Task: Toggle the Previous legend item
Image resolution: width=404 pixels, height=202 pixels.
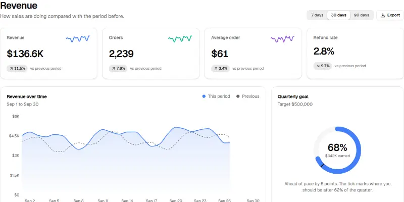Action: tap(247, 96)
